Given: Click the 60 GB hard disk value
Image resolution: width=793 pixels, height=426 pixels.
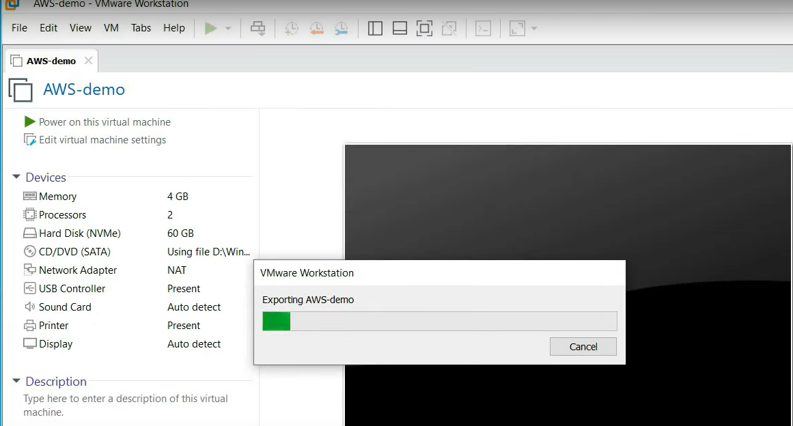Looking at the screenshot, I should [x=180, y=233].
